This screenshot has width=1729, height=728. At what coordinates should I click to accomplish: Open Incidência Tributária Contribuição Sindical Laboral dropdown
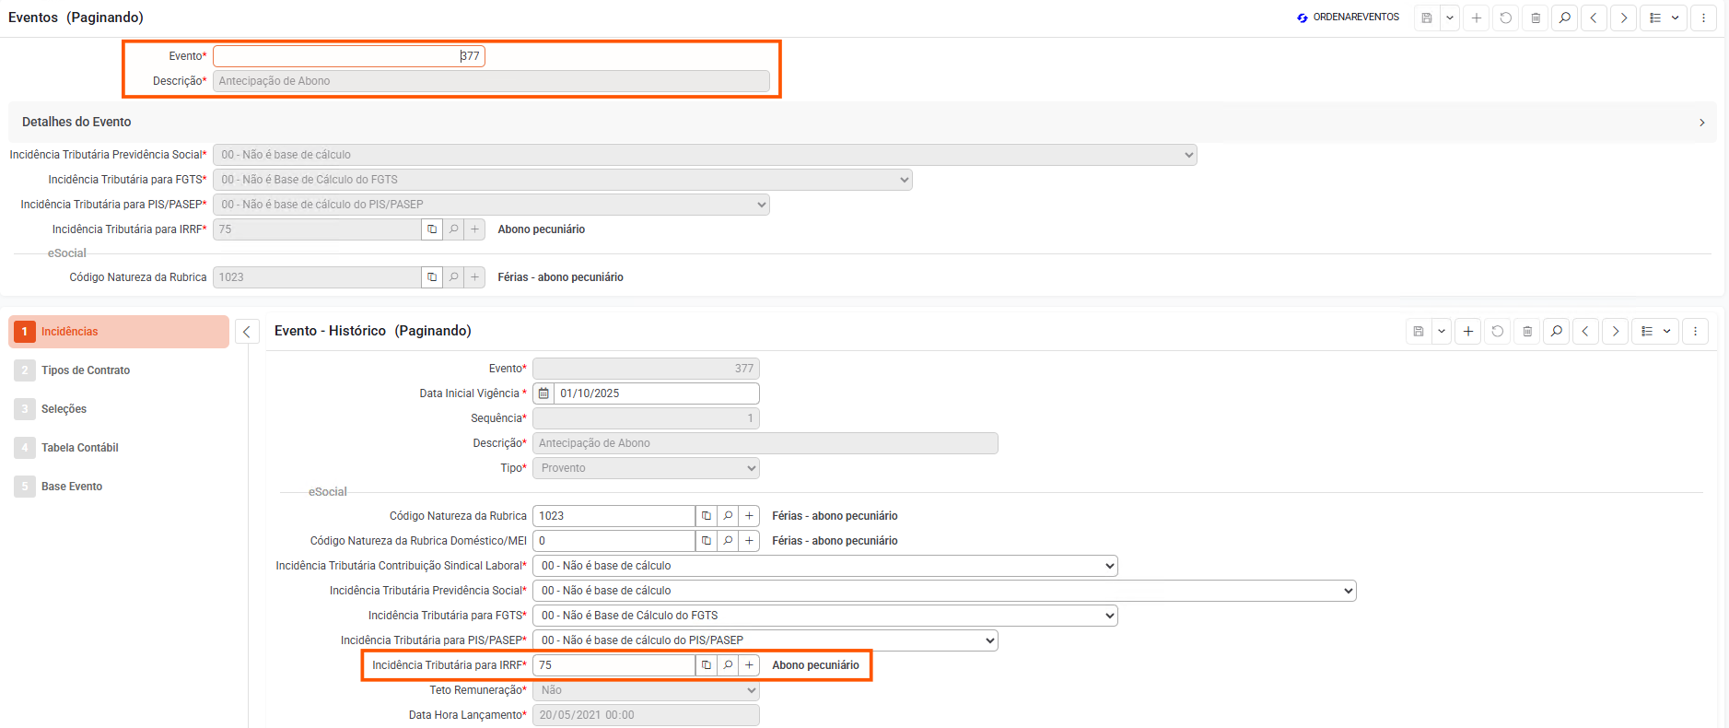pyautogui.click(x=824, y=566)
